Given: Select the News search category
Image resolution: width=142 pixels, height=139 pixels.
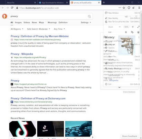Looking at the screenshot, I should (35, 23).
